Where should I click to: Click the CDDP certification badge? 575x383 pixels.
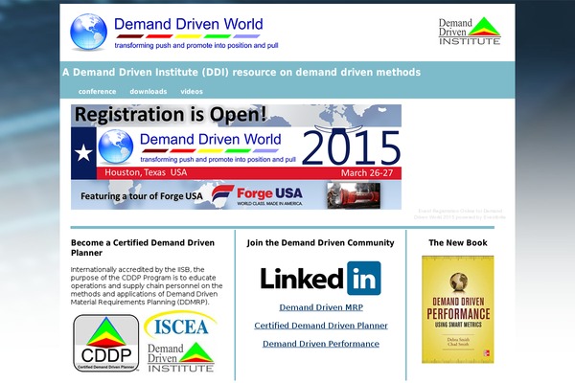(106, 343)
